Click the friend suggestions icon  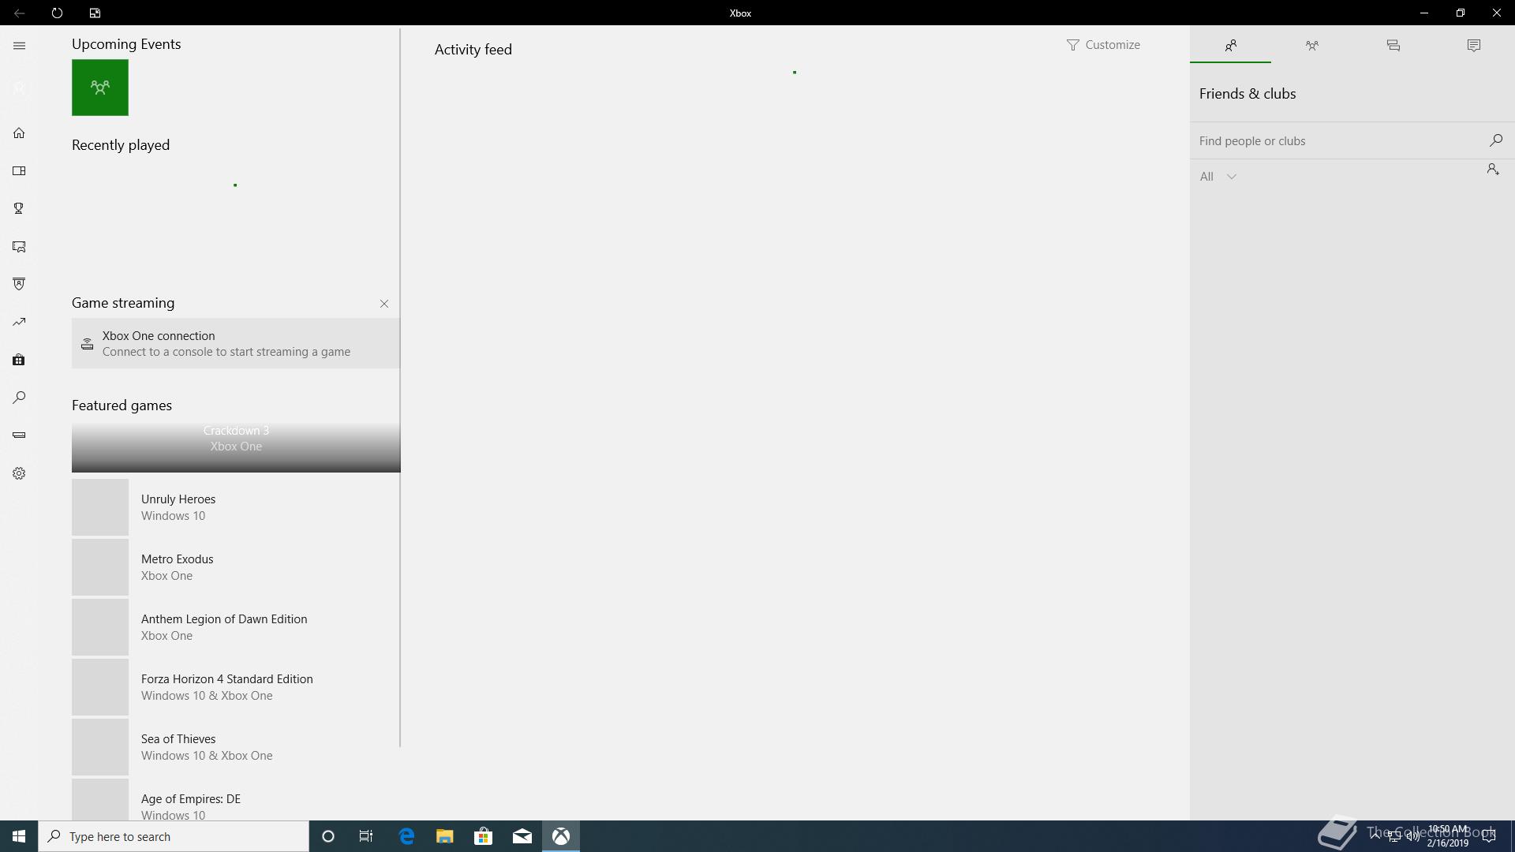click(x=1493, y=170)
